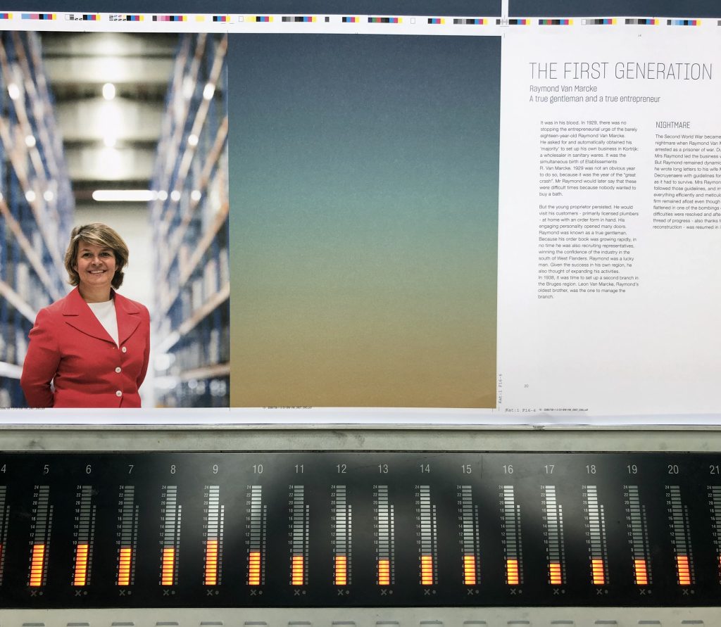The height and width of the screenshot is (627, 721).
Task: Click the "NIGHTMARE" section heading
Action: 672,125
